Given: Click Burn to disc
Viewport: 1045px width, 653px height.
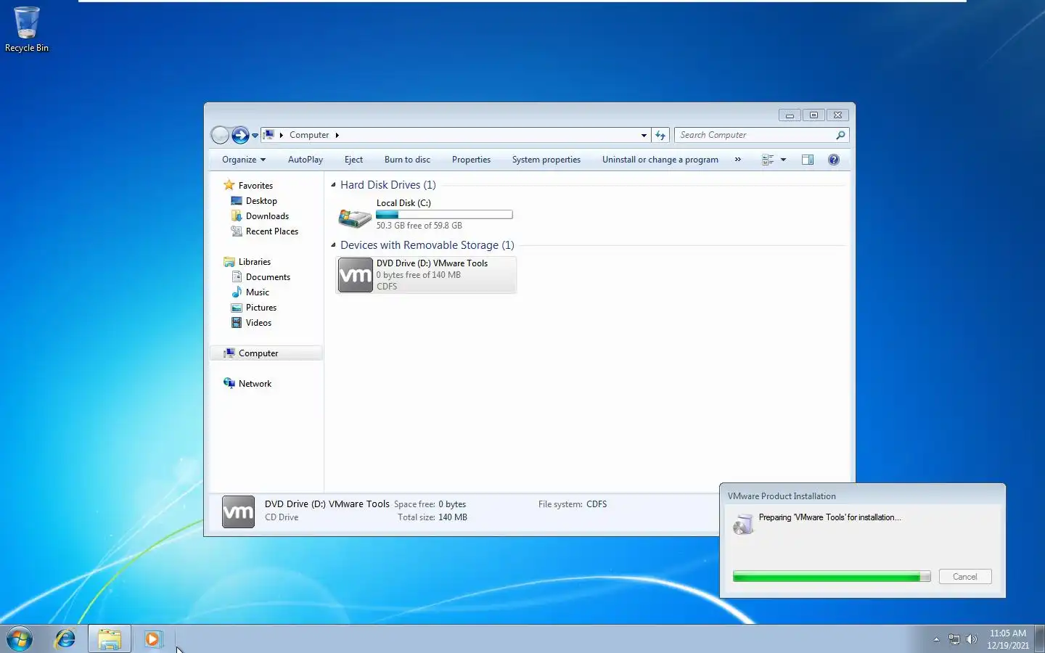Looking at the screenshot, I should tap(407, 160).
